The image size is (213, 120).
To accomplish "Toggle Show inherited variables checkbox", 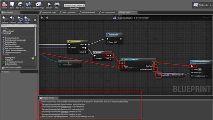I will (x=3, y=68).
